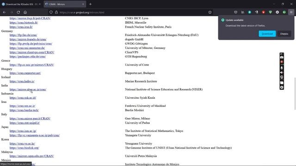Image resolution: width=296 pixels, height=166 pixels.
Task: Click the 'Ferdowsi University of Mashhad' text
Action: point(145,106)
